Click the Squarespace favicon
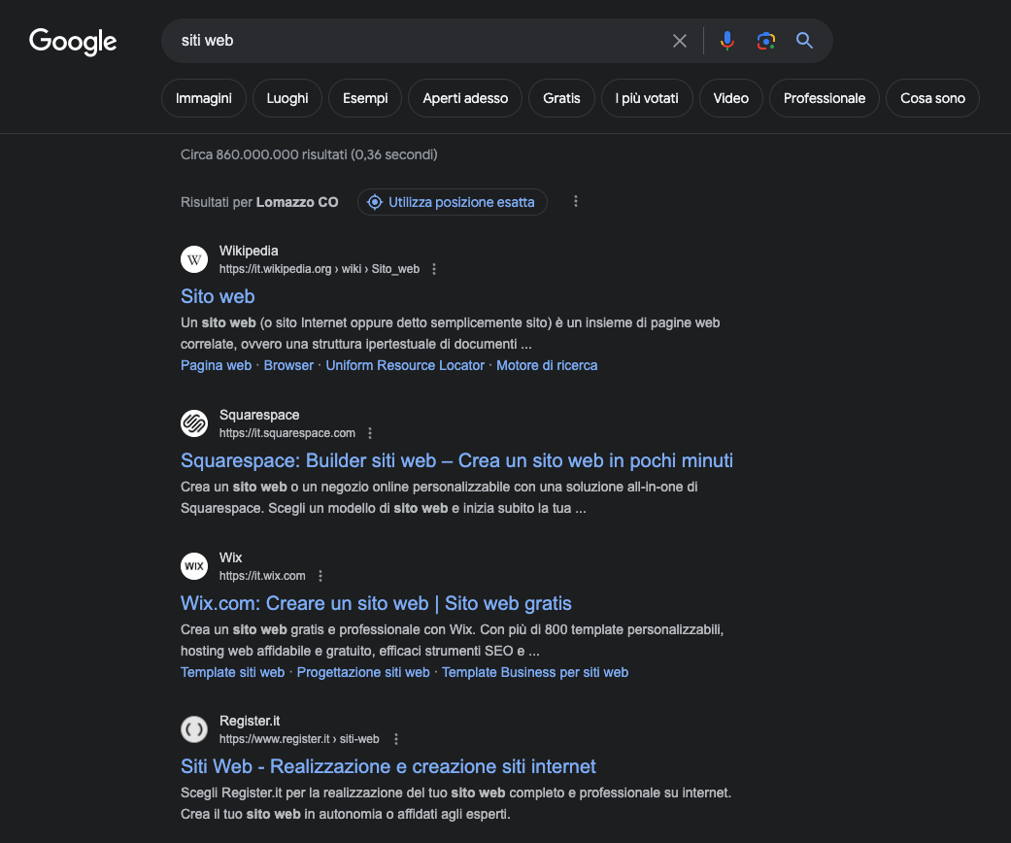This screenshot has width=1011, height=843. [x=194, y=423]
